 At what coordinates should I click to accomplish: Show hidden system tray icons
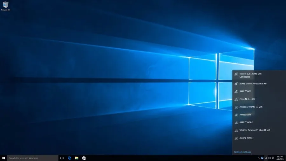tap(259, 158)
